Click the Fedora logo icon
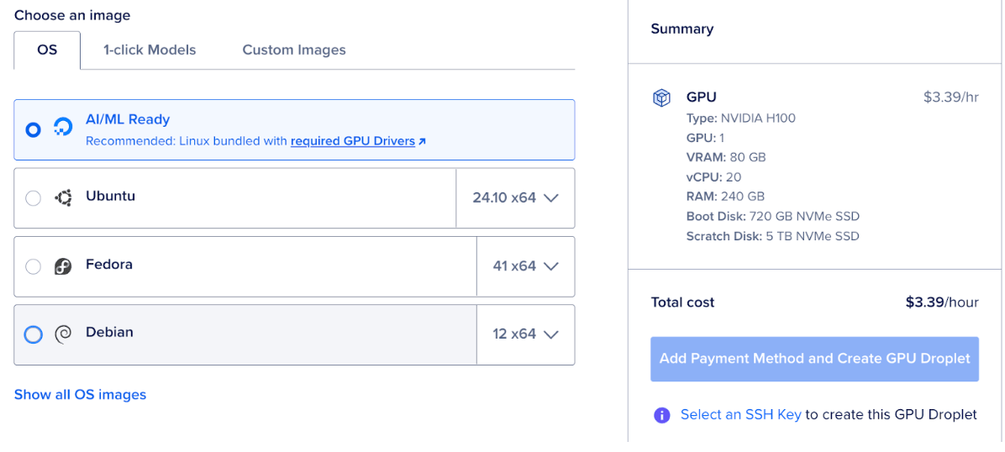 point(63,266)
